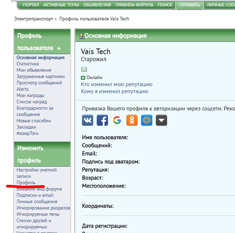Open Статистика in the sidebar

(28, 64)
